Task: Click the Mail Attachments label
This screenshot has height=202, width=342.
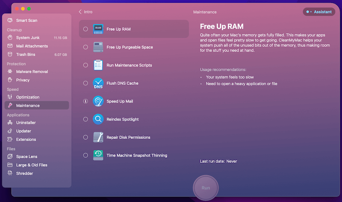Action: [x=32, y=46]
